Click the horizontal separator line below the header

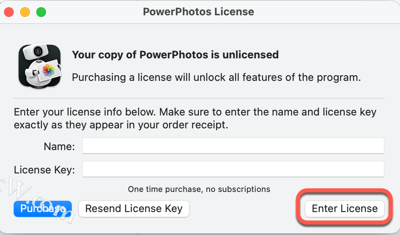pos(199,98)
